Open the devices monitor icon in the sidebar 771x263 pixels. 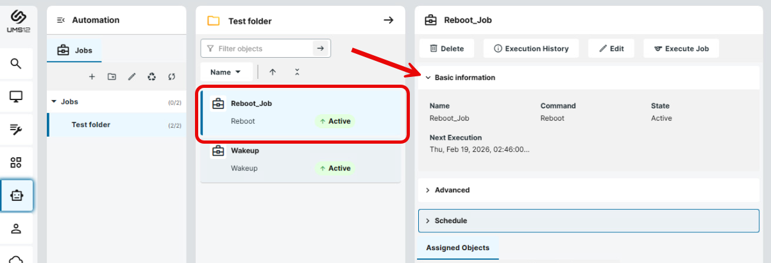point(16,97)
